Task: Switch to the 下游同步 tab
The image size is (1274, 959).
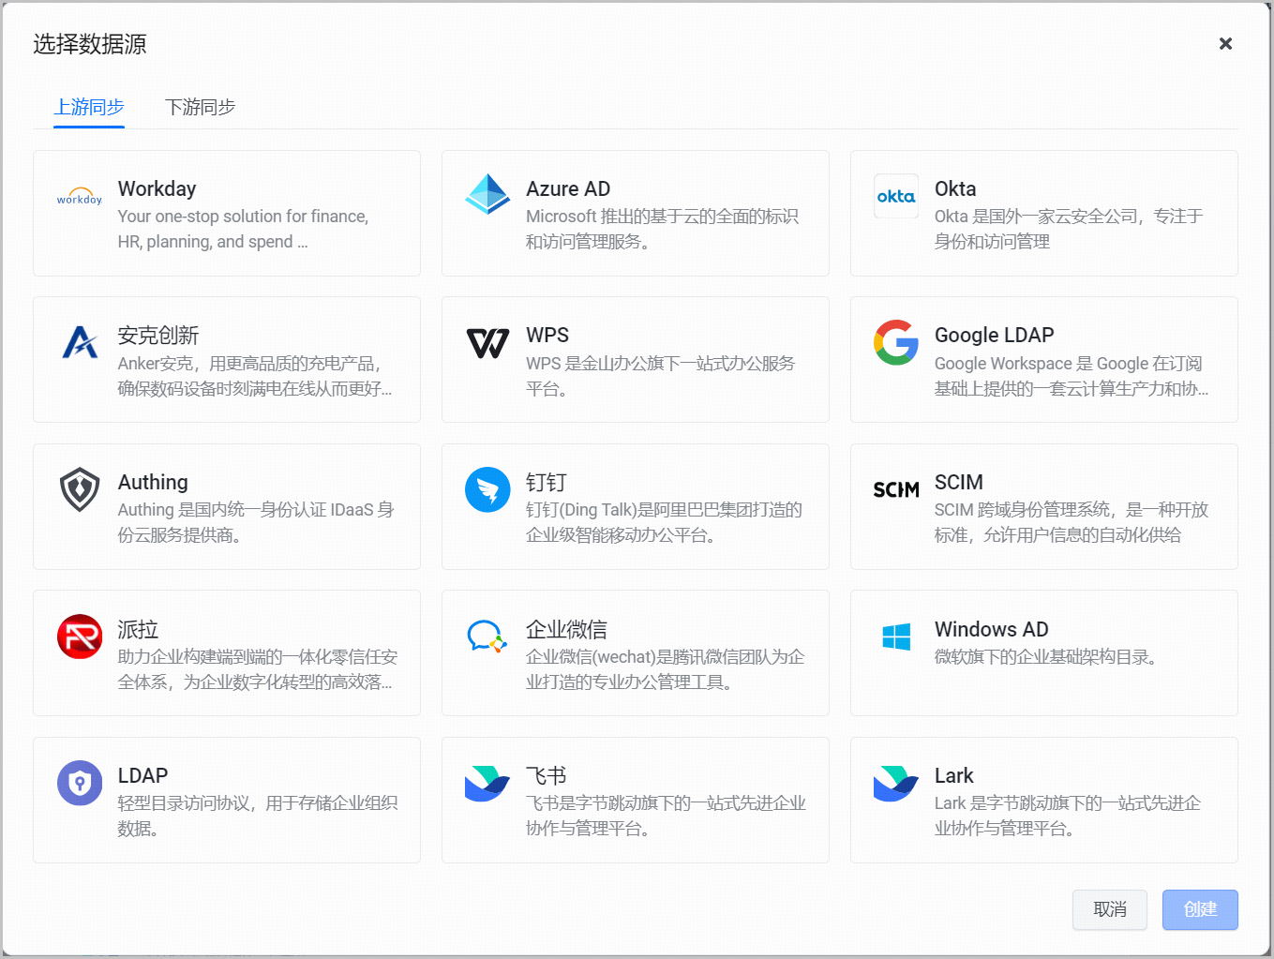Action: click(200, 107)
